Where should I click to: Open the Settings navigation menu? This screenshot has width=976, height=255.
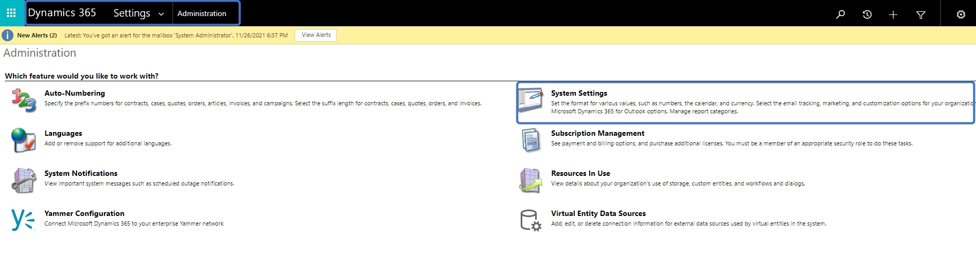click(x=132, y=13)
